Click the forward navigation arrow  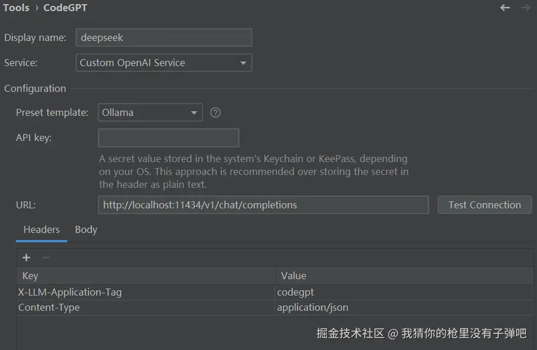[x=525, y=8]
